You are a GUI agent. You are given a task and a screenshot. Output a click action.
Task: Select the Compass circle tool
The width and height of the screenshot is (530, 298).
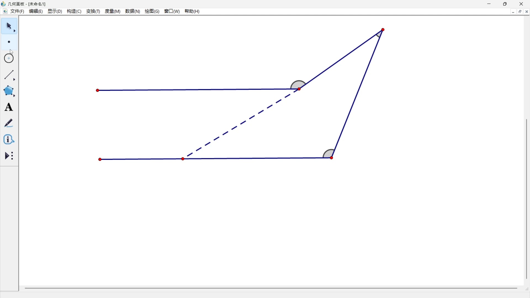(x=9, y=58)
